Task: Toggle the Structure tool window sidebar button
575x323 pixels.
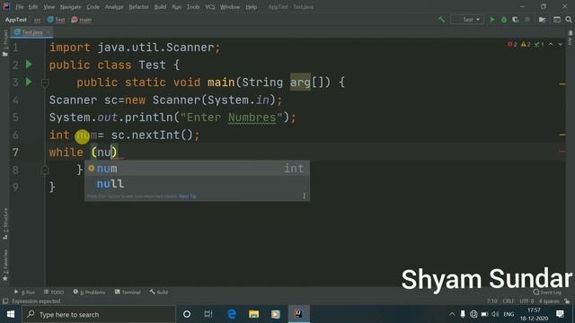Action: (x=5, y=223)
